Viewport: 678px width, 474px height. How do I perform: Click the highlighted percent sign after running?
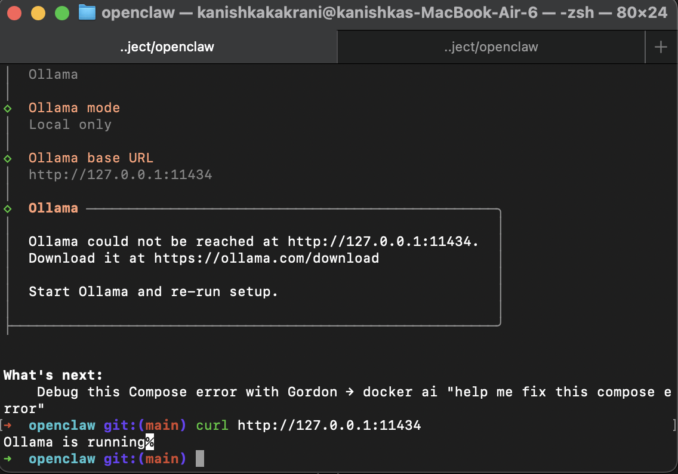click(150, 442)
